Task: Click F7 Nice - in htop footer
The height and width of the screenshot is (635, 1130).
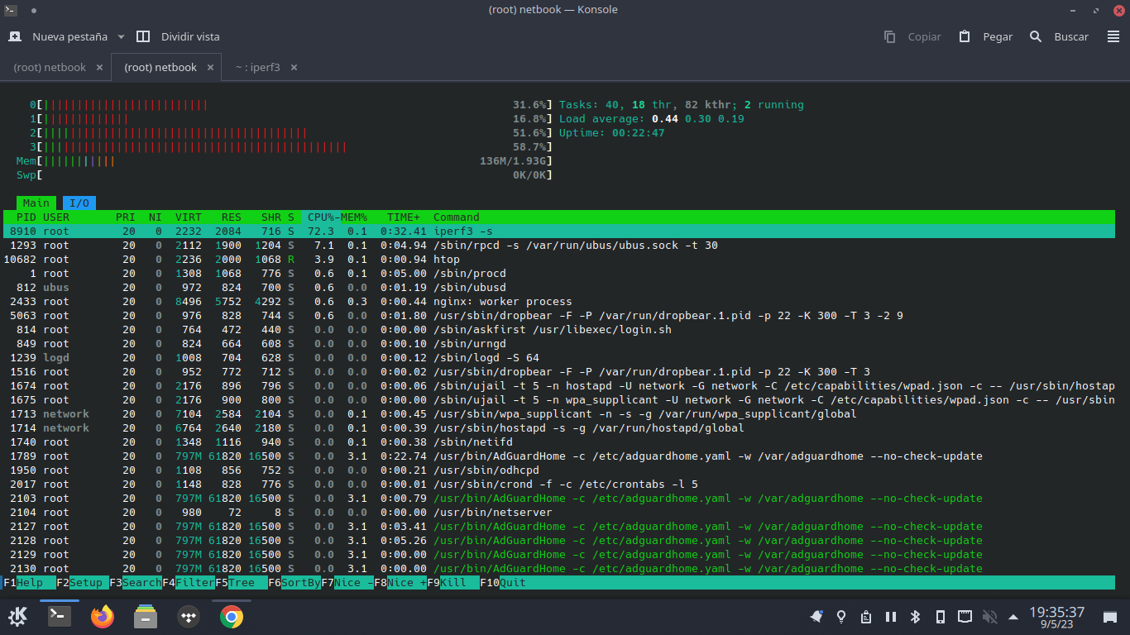Action: point(347,582)
